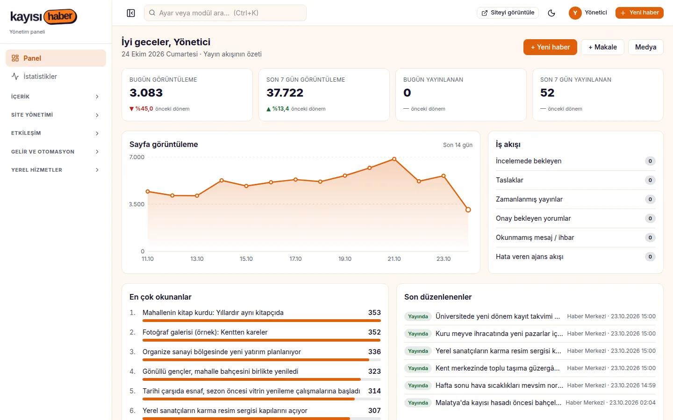673x420 pixels.
Task: Click the + Makale button
Action: pyautogui.click(x=602, y=47)
